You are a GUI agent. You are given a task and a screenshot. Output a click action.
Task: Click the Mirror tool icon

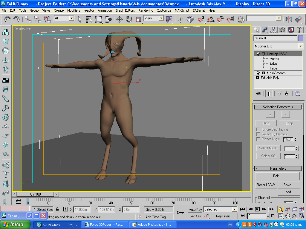[x=288, y=19]
